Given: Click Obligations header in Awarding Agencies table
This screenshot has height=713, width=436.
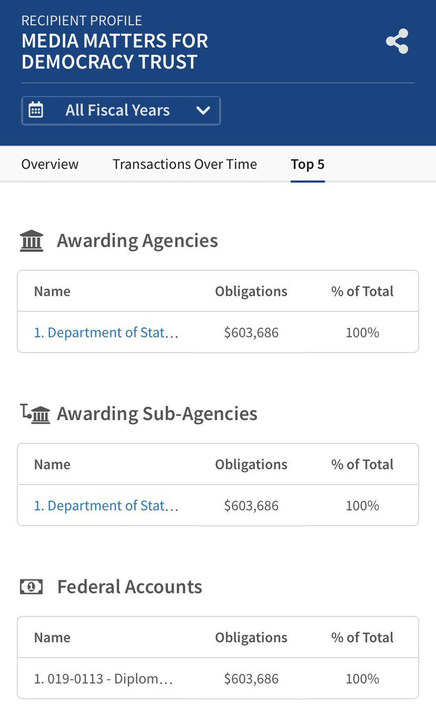Looking at the screenshot, I should point(251,291).
